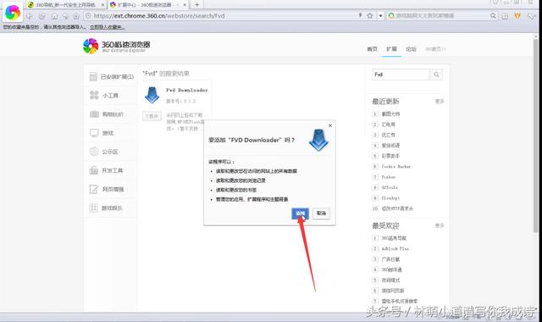Click the colorful 360 browser avatar icon
The image size is (542, 322).
coord(13,13)
